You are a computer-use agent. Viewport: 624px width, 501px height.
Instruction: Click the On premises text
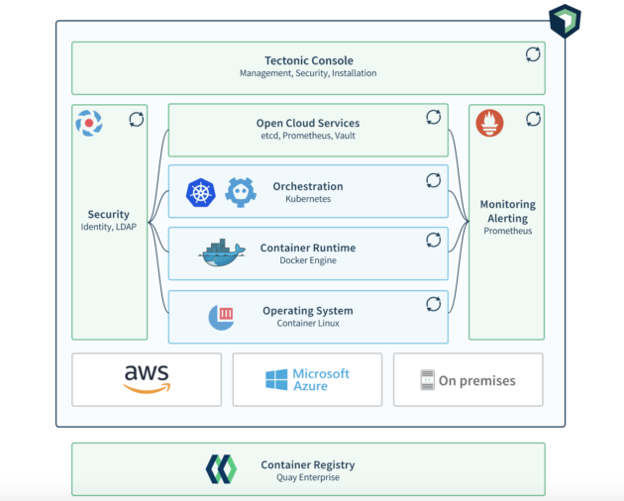[x=477, y=381]
